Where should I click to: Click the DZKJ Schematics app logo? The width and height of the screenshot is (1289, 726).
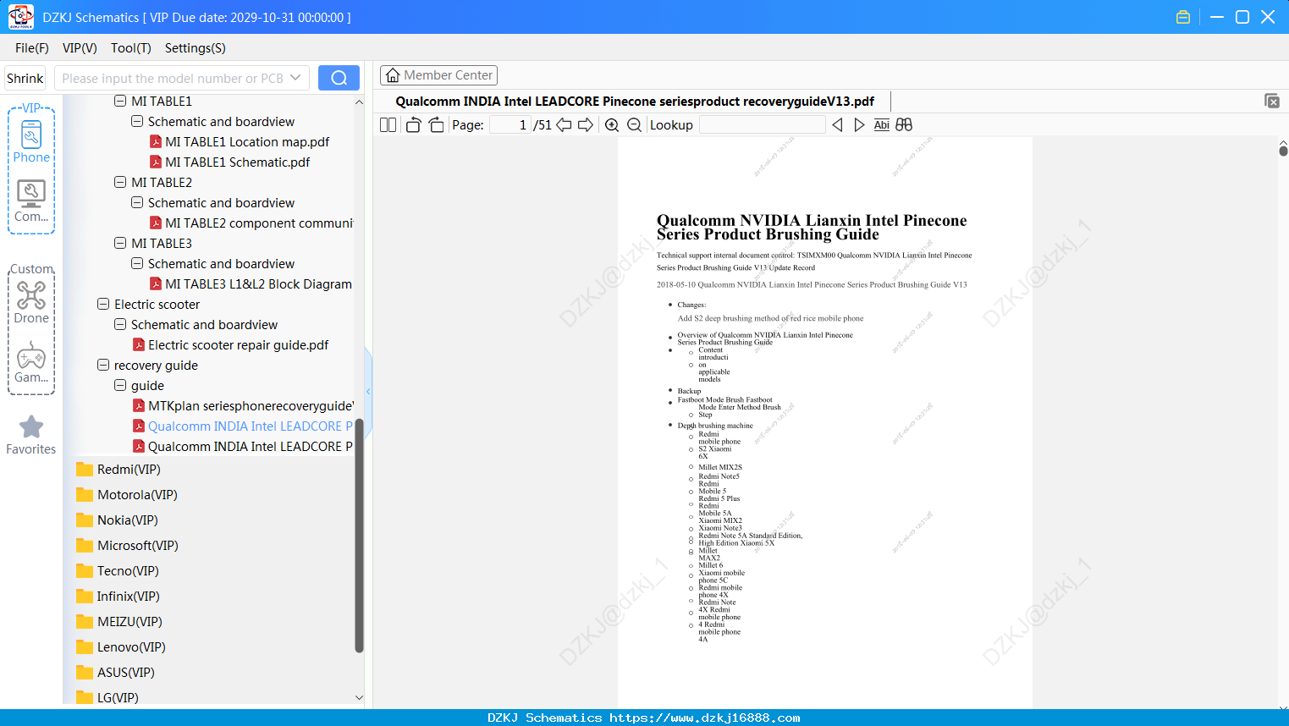pyautogui.click(x=20, y=17)
